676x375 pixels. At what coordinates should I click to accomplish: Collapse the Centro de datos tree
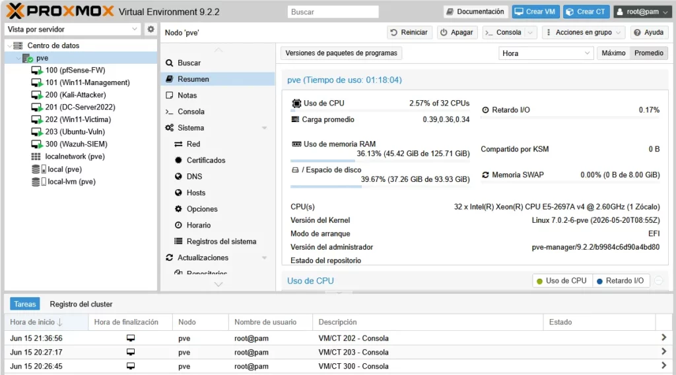click(10, 45)
